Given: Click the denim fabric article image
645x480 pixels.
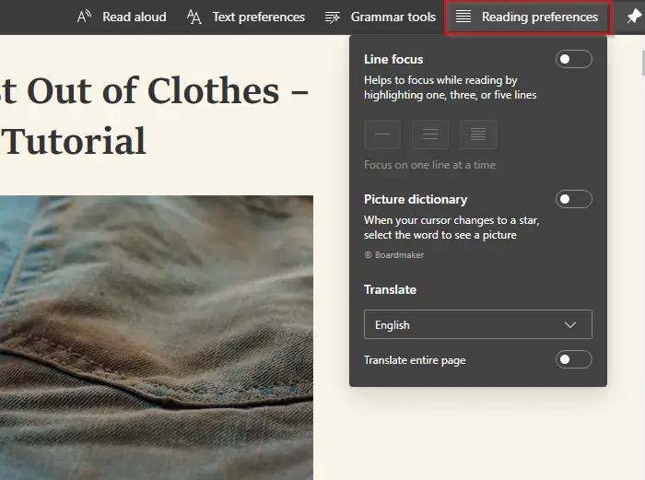Looking at the screenshot, I should point(157,337).
